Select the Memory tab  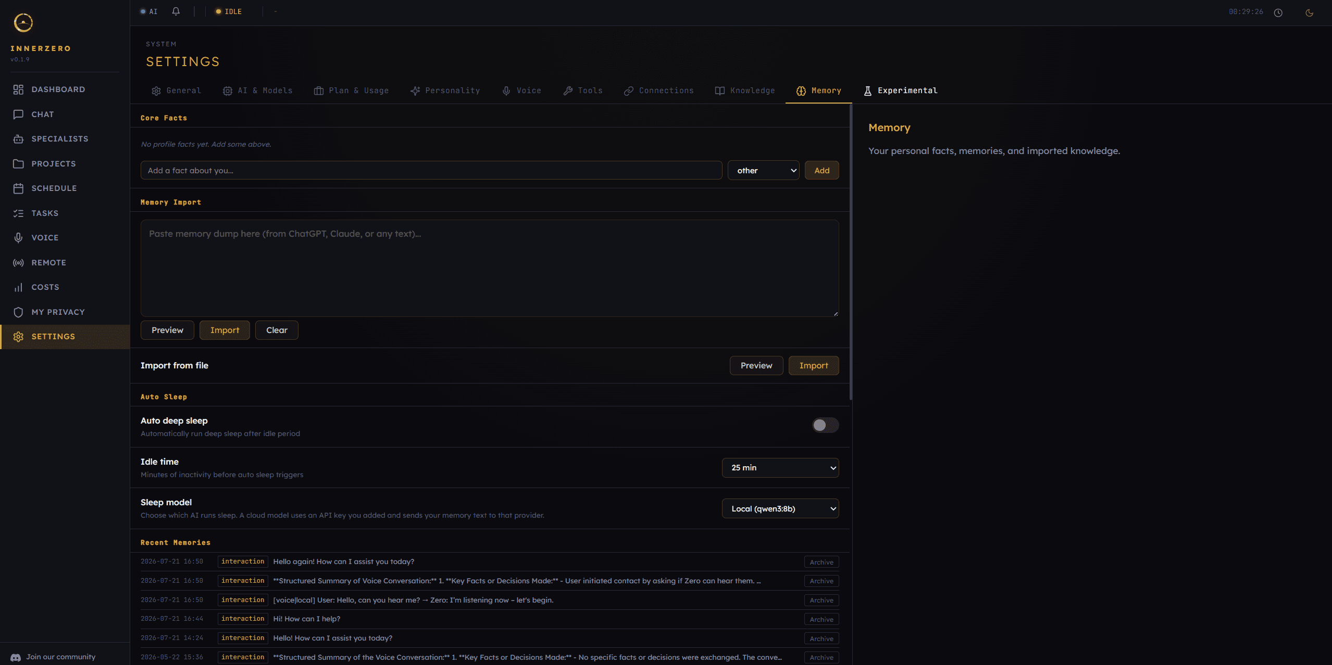818,91
